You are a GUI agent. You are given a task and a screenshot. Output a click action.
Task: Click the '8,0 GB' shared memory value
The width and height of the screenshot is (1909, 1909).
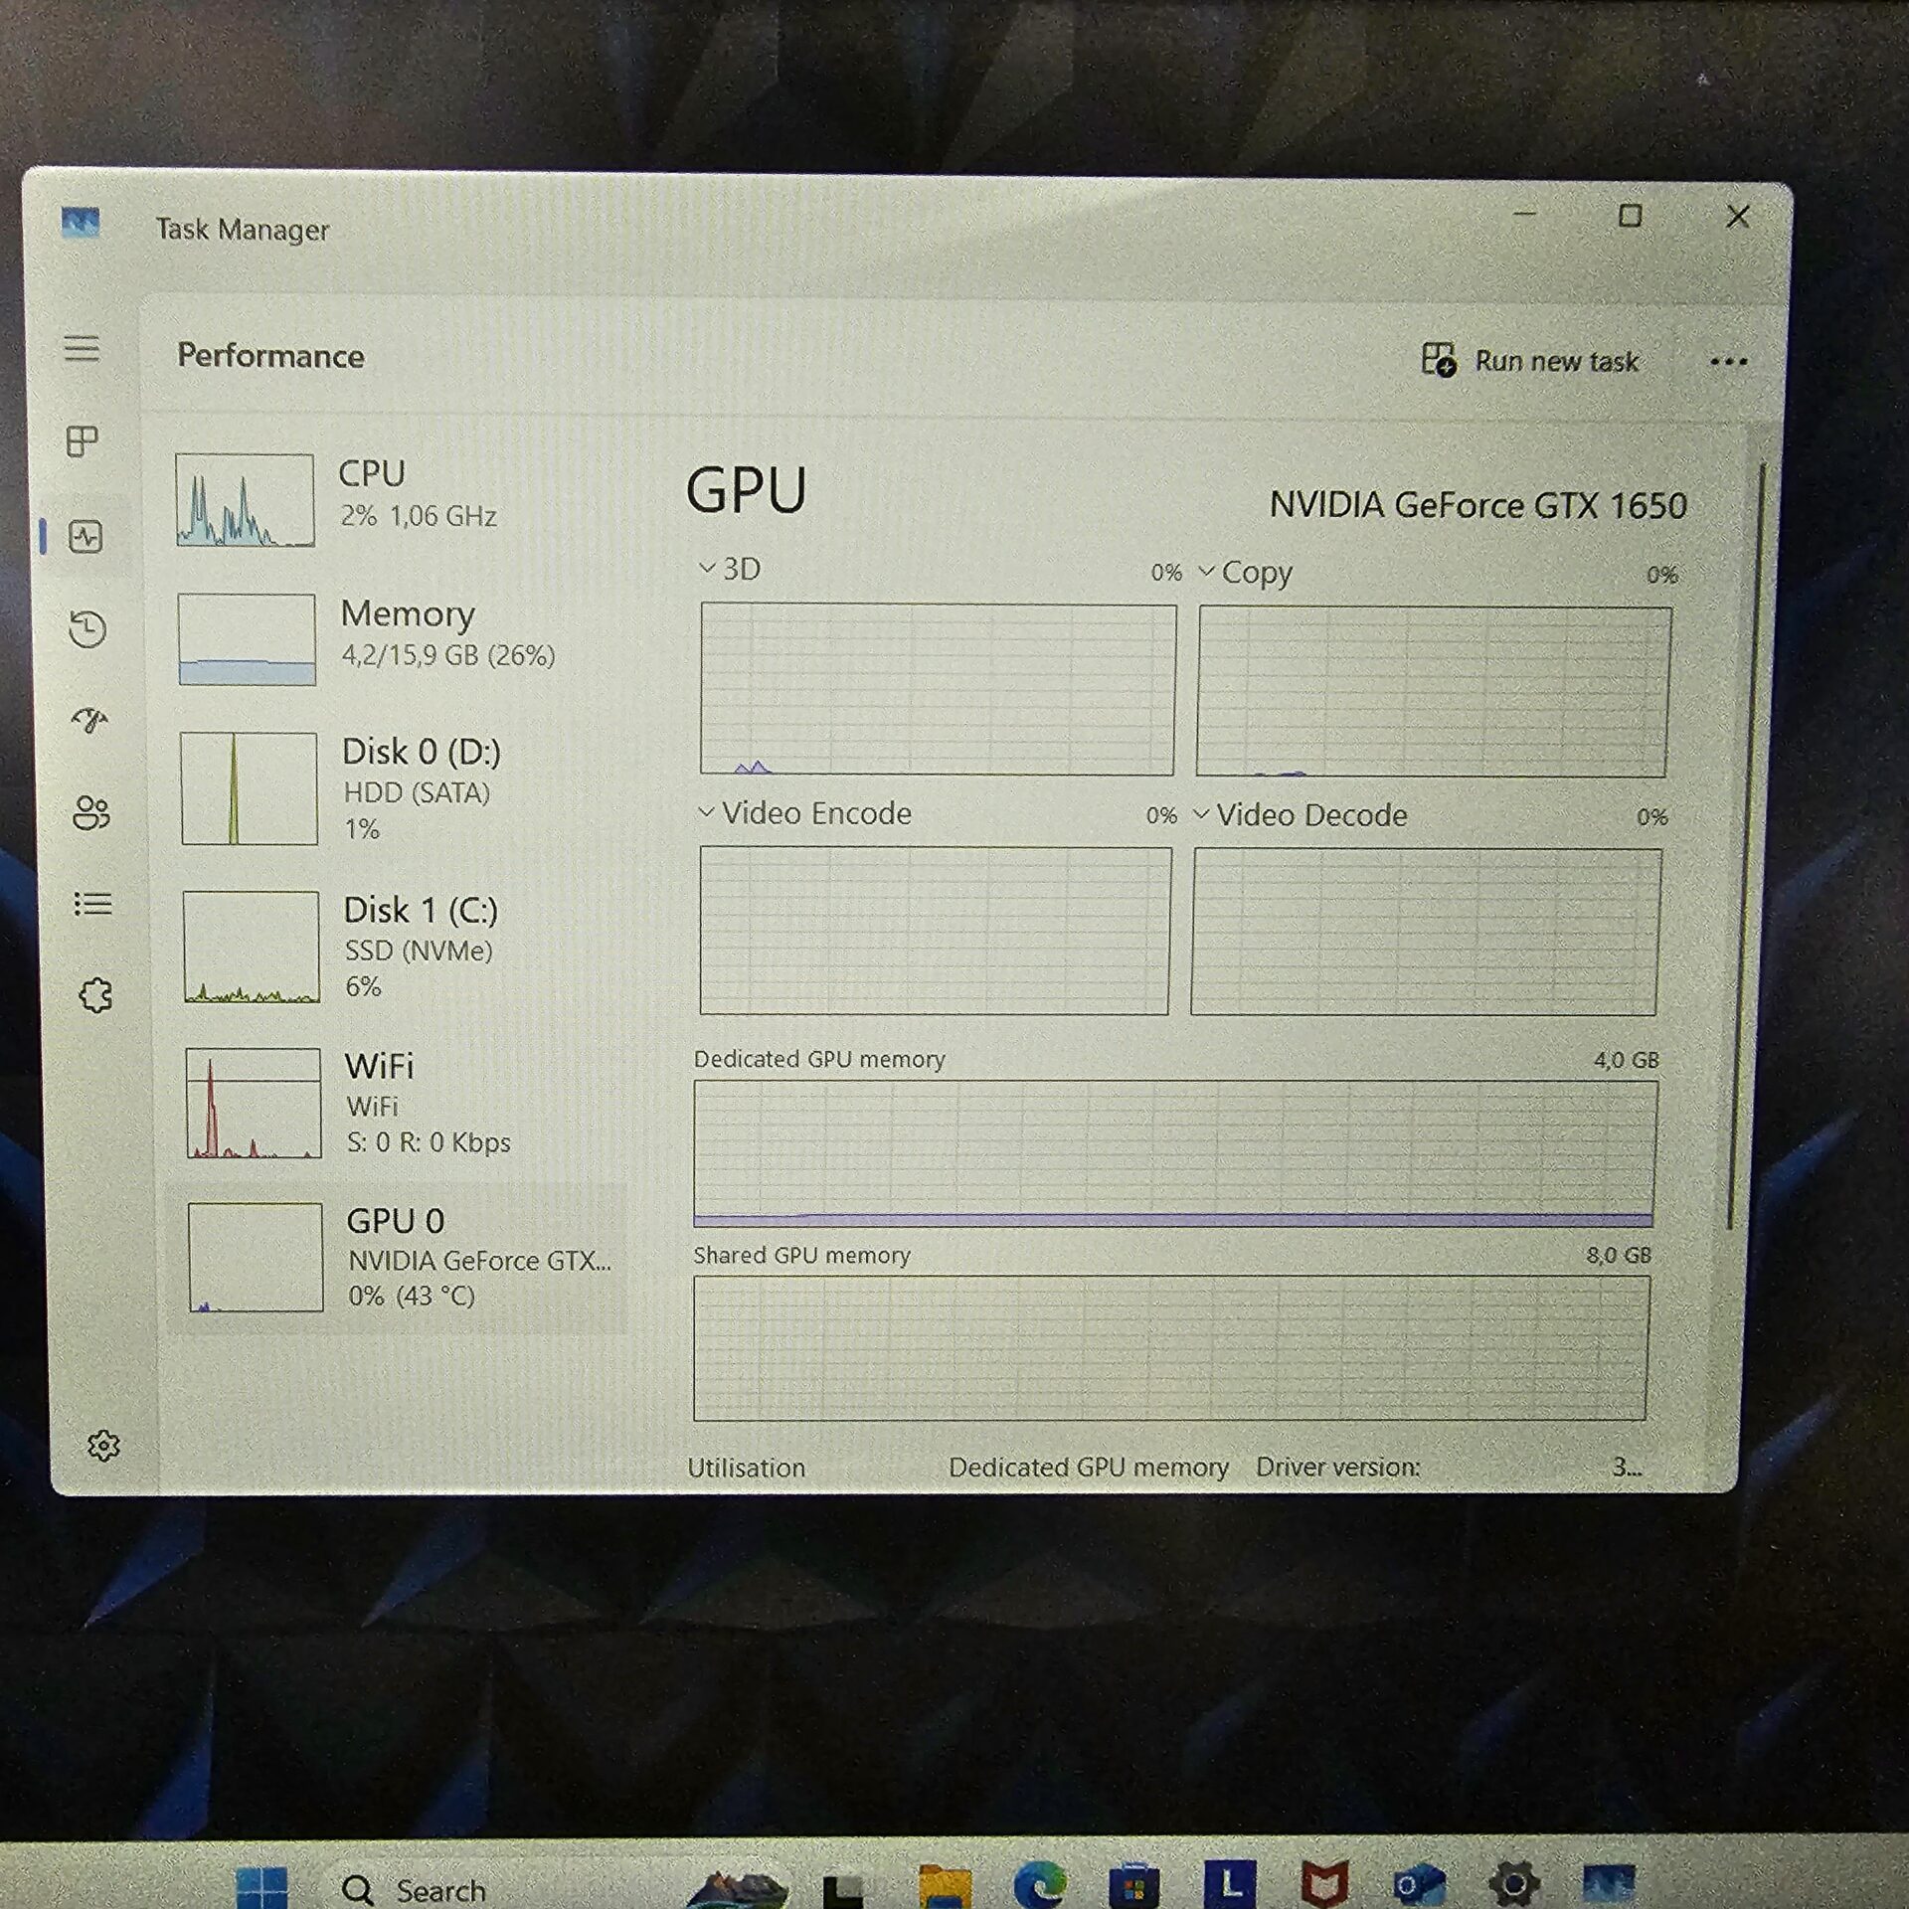pos(1619,1255)
